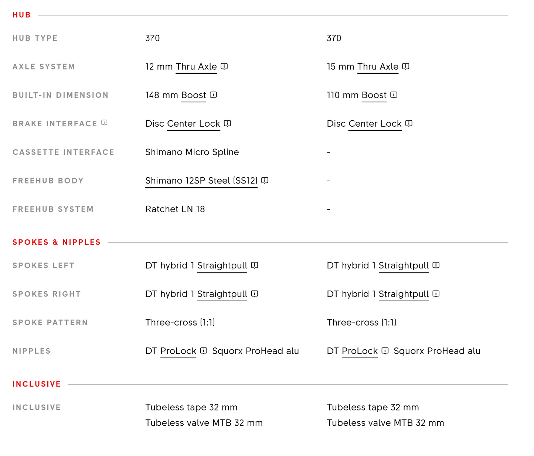Image resolution: width=534 pixels, height=456 pixels.
Task: Open Straightpull link in front Spokes Left row
Action: (x=404, y=266)
